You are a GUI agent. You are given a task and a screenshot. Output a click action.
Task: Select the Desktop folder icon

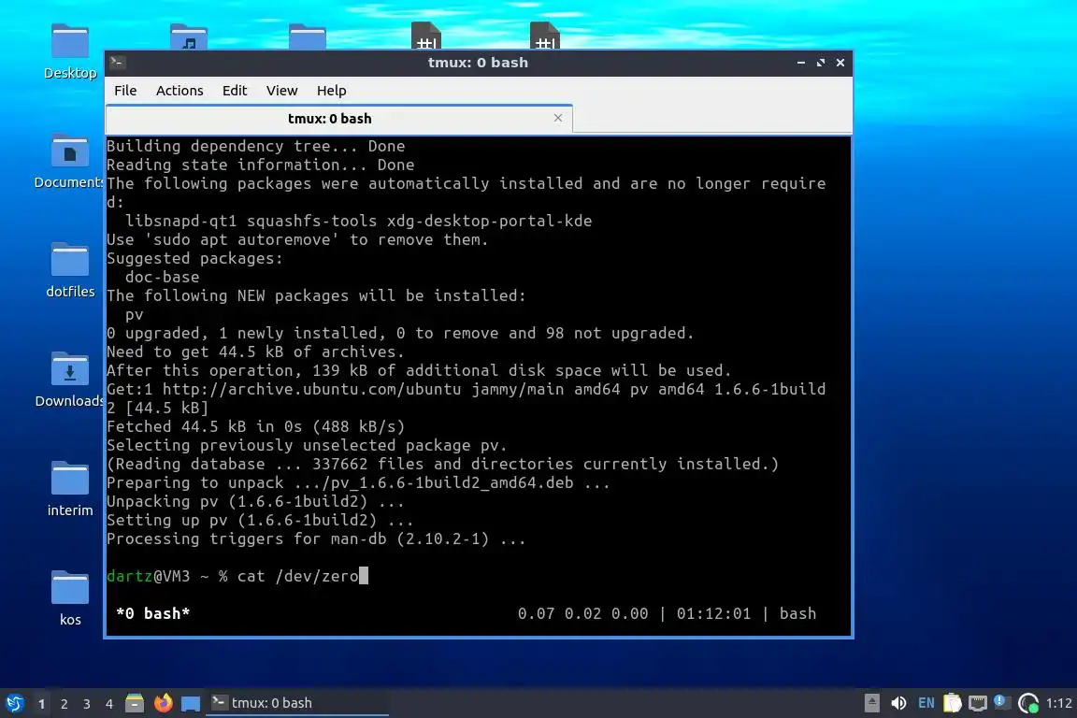(70, 51)
